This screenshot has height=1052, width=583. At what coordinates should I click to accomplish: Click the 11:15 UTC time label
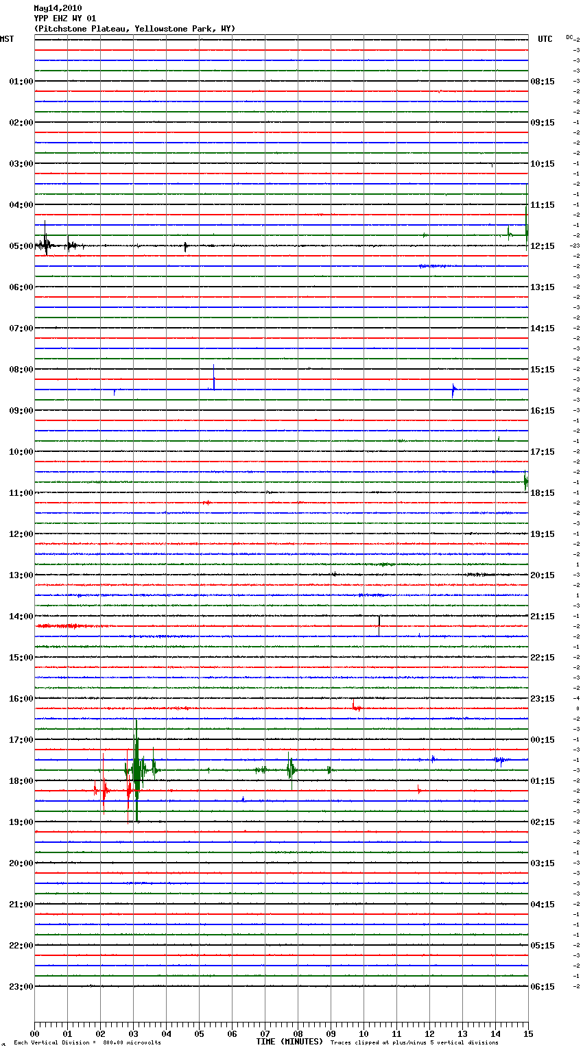(x=543, y=205)
